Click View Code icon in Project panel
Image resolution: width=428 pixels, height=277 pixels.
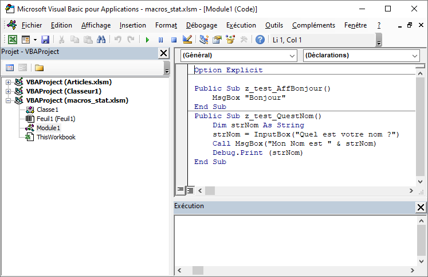pyautogui.click(x=10, y=68)
